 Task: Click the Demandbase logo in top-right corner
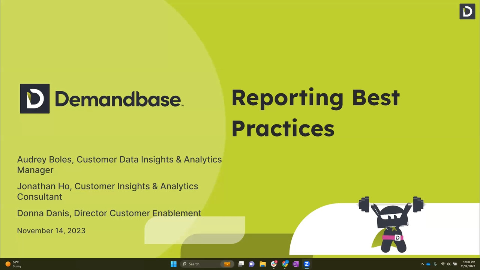[x=467, y=11]
